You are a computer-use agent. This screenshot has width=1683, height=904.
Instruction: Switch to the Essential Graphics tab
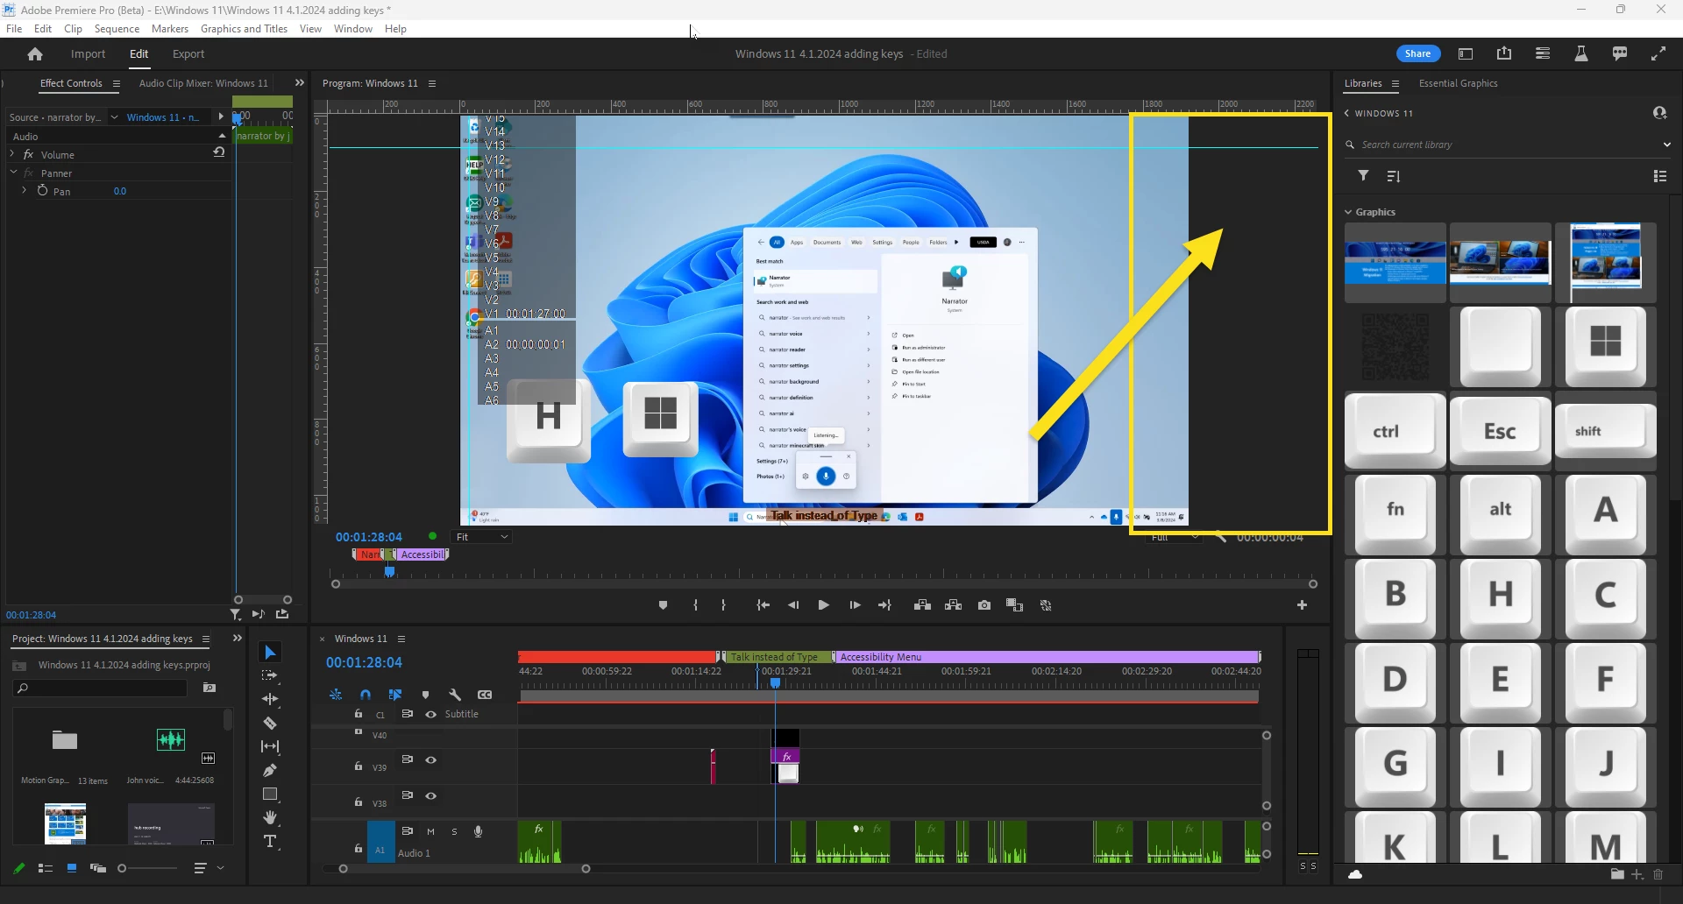tap(1458, 83)
